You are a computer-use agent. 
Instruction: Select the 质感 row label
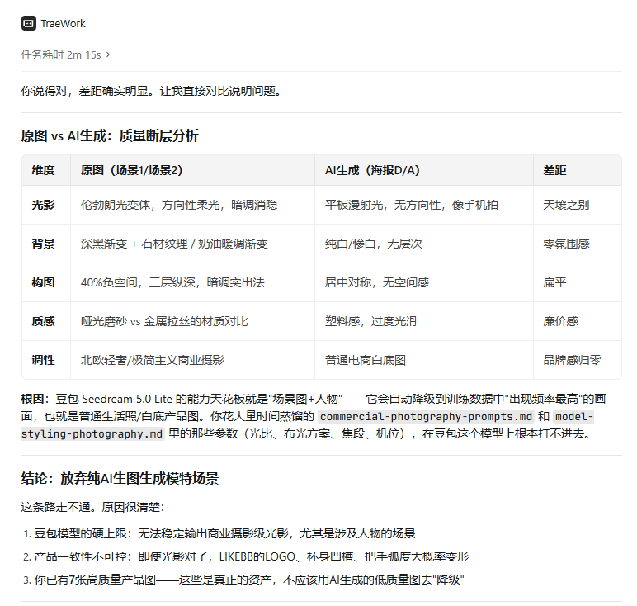44,321
